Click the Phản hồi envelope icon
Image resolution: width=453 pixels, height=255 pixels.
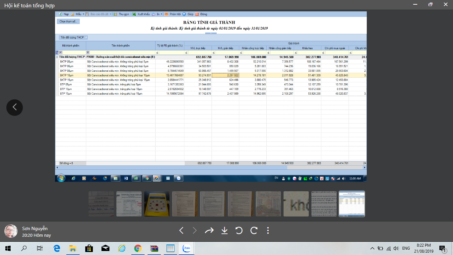166,14
